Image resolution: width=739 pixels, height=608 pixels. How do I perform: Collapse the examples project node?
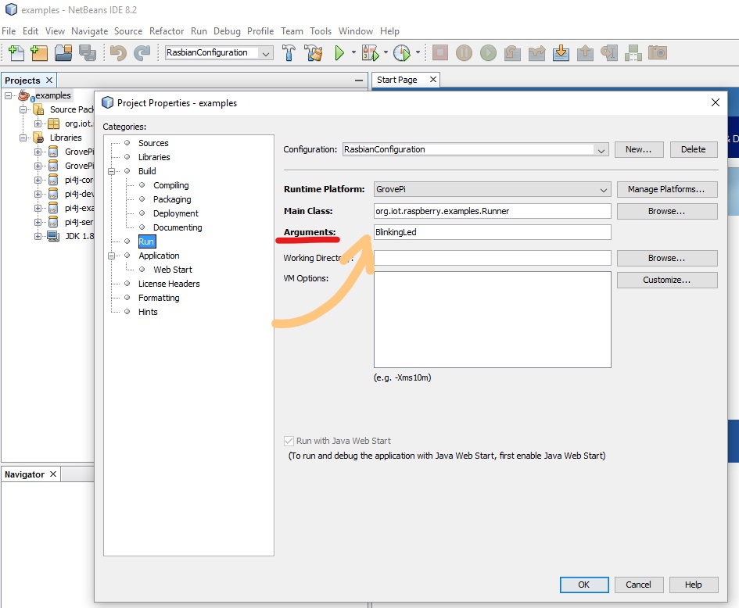[x=8, y=95]
